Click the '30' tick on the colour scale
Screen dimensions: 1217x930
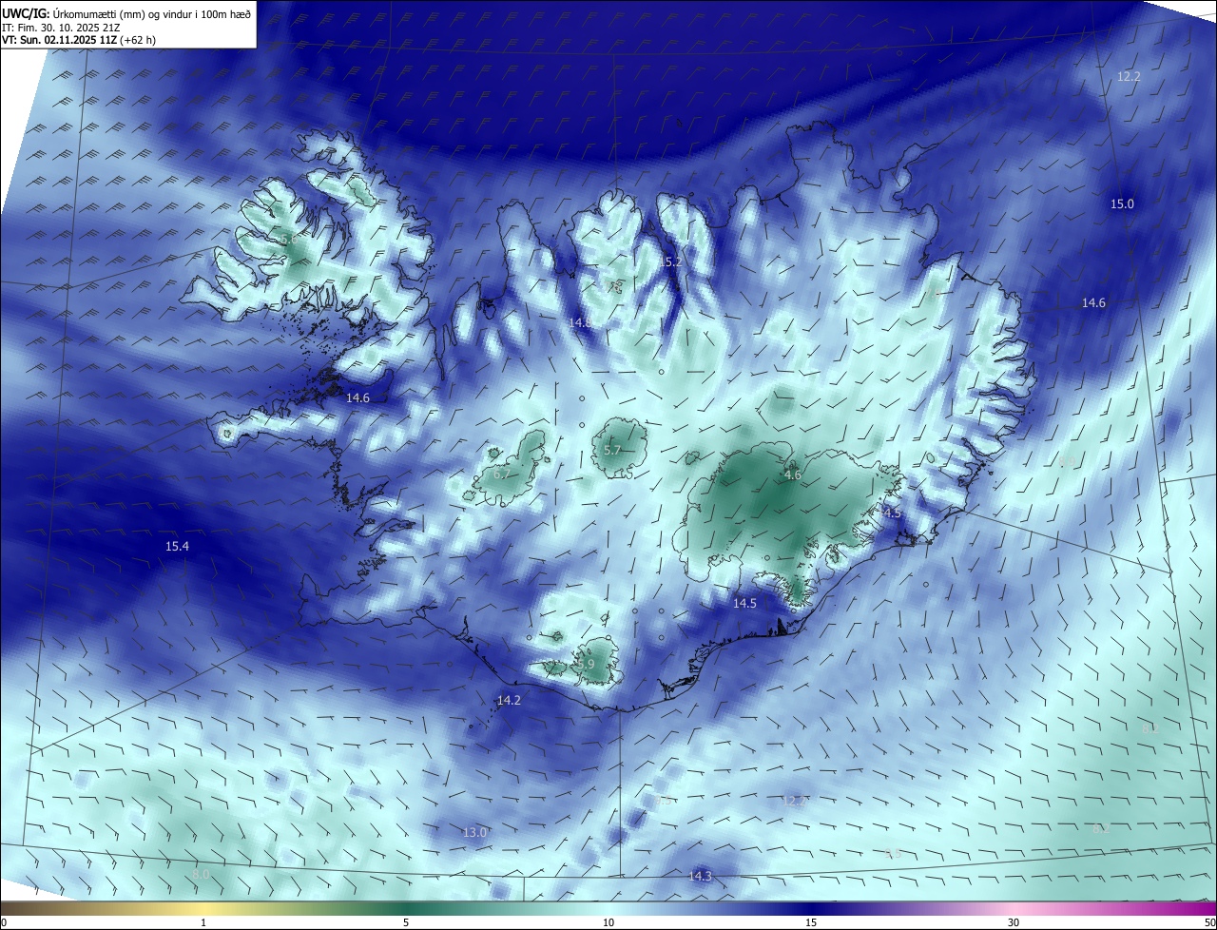(1014, 922)
